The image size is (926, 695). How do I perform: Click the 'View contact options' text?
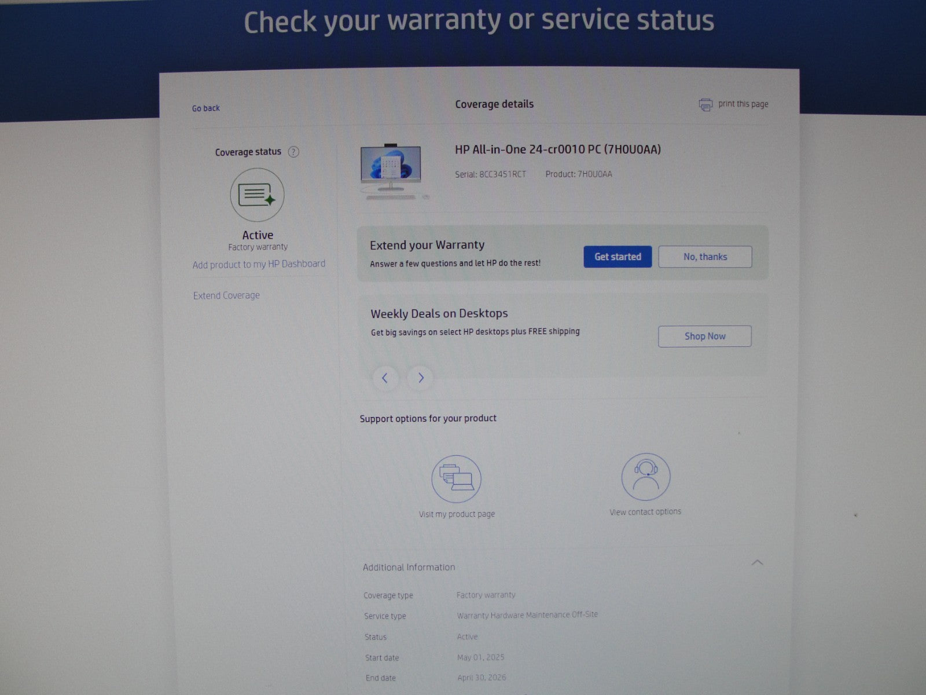coord(645,512)
